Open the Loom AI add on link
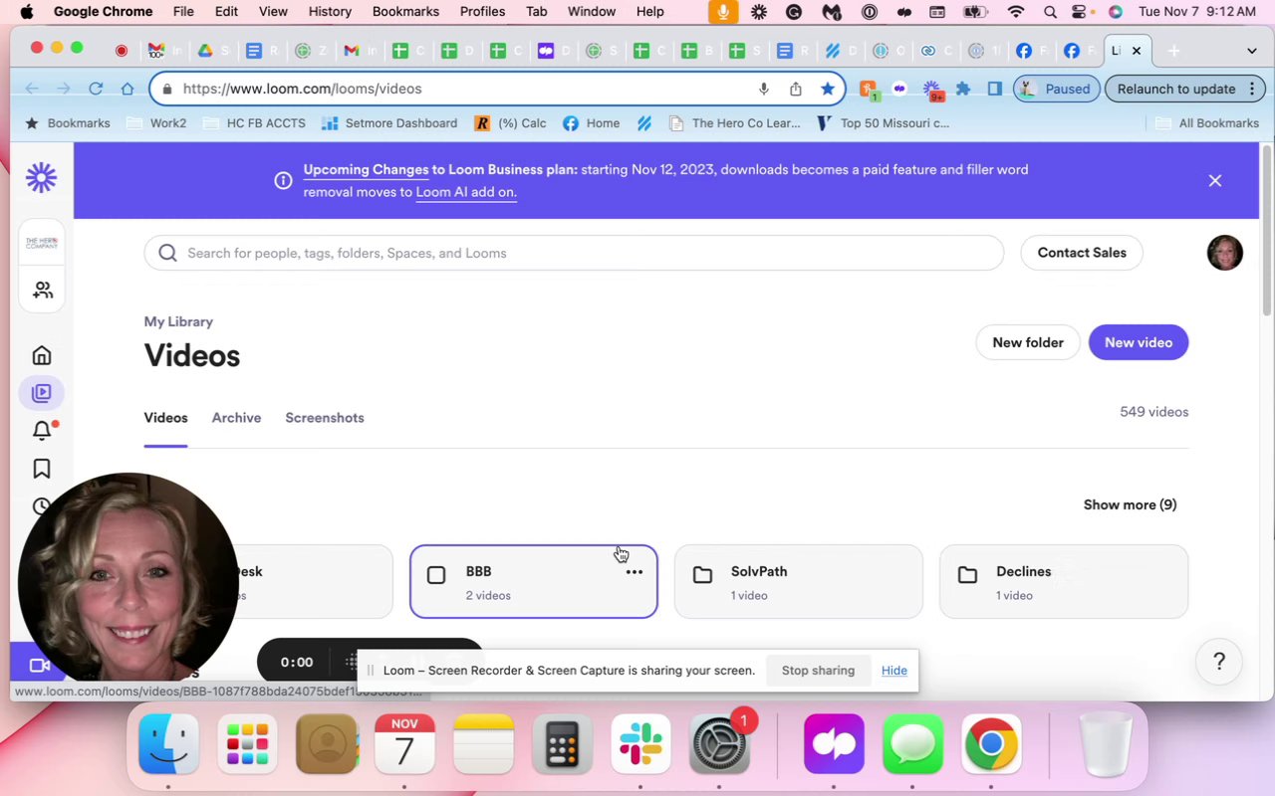Viewport: 1275px width, 796px height. 466,192
